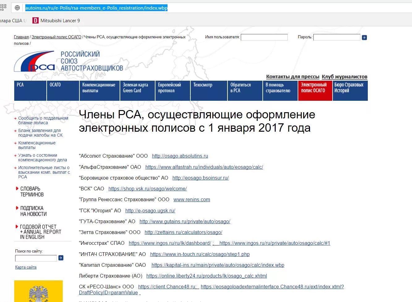Image resolution: width=412 pixels, height=302 pixels.
Task: Click text Либерти Страхование (АО)
Action: click(x=110, y=276)
